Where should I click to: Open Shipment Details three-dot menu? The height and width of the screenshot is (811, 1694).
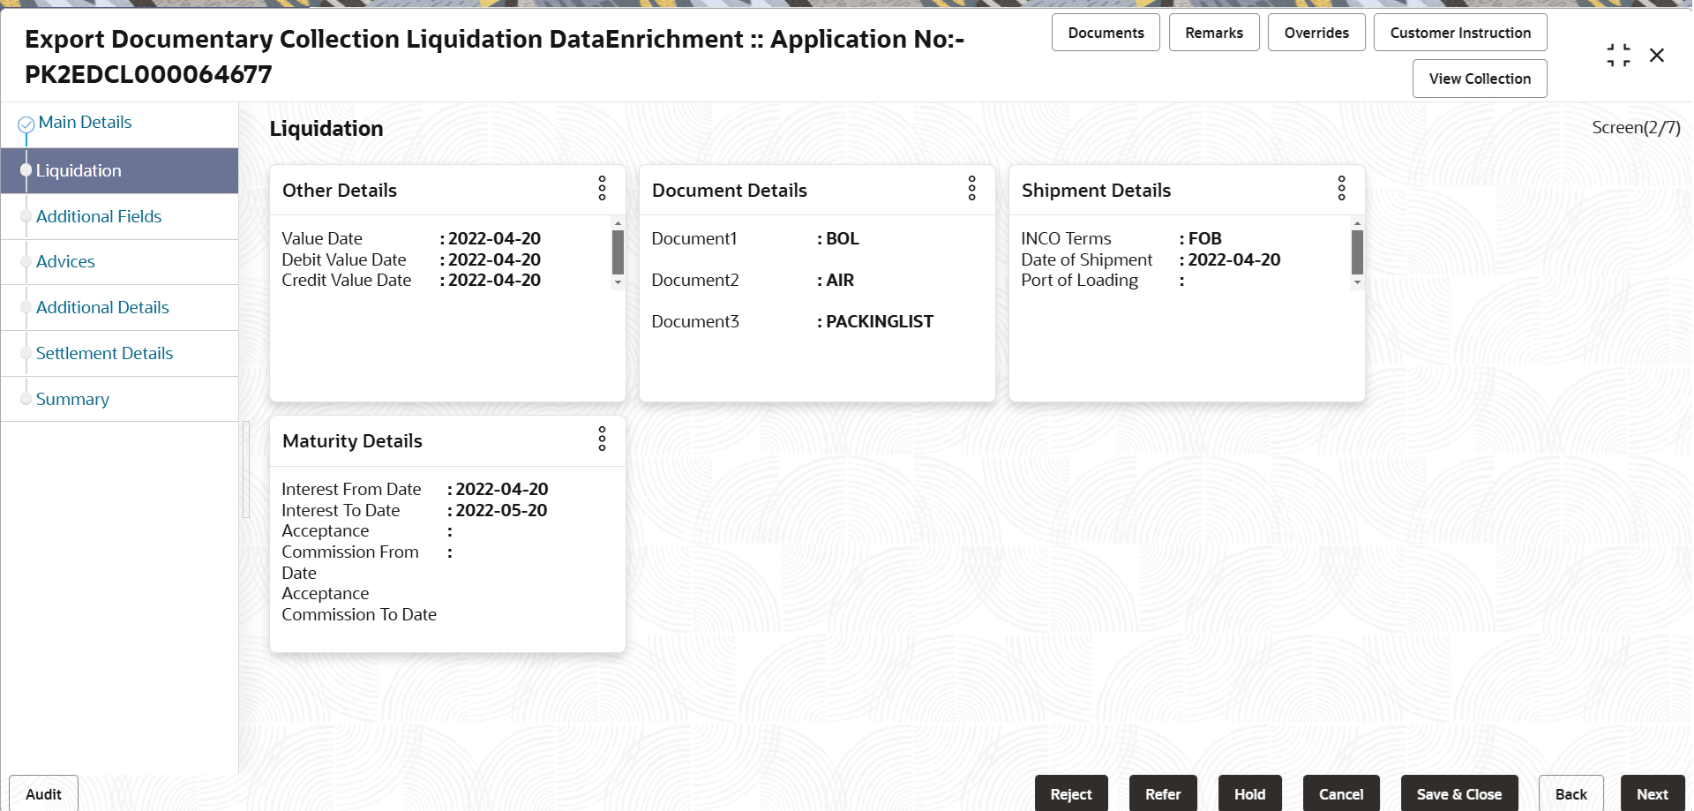pyautogui.click(x=1341, y=188)
